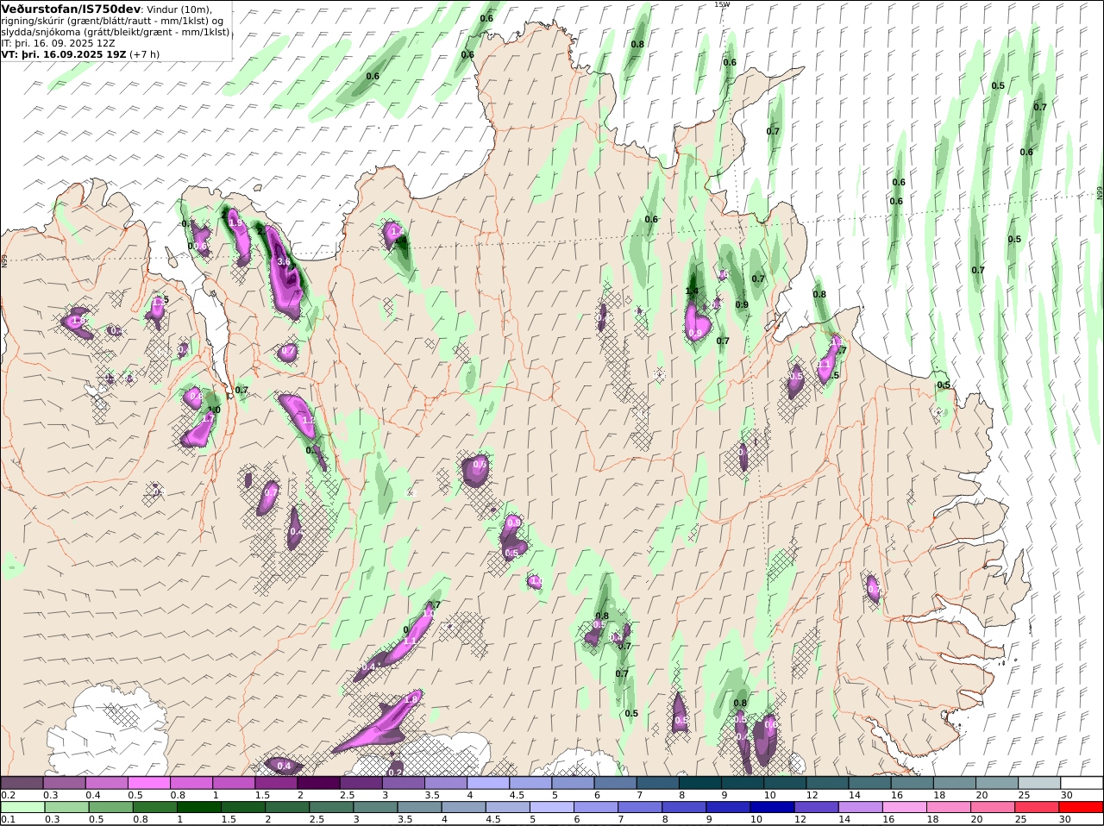Screen dimensions: 1104x826
Task: Click the lavender rain swatch between 14 and 16
Action: point(860,807)
